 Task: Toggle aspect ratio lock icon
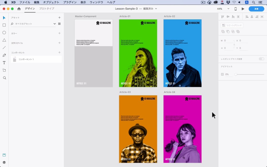234,44
